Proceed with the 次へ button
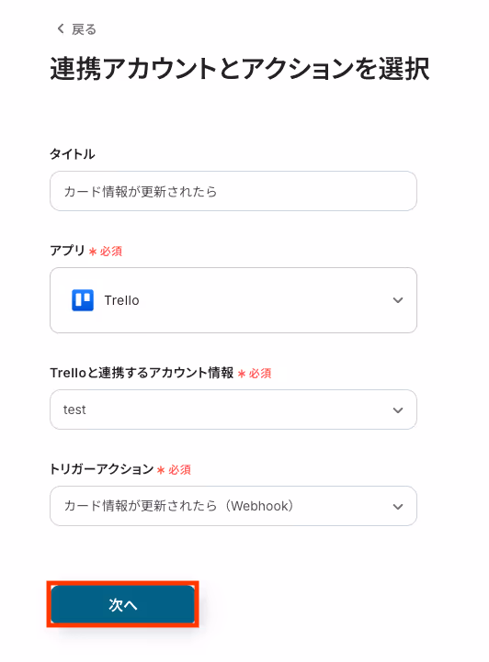 (x=122, y=604)
